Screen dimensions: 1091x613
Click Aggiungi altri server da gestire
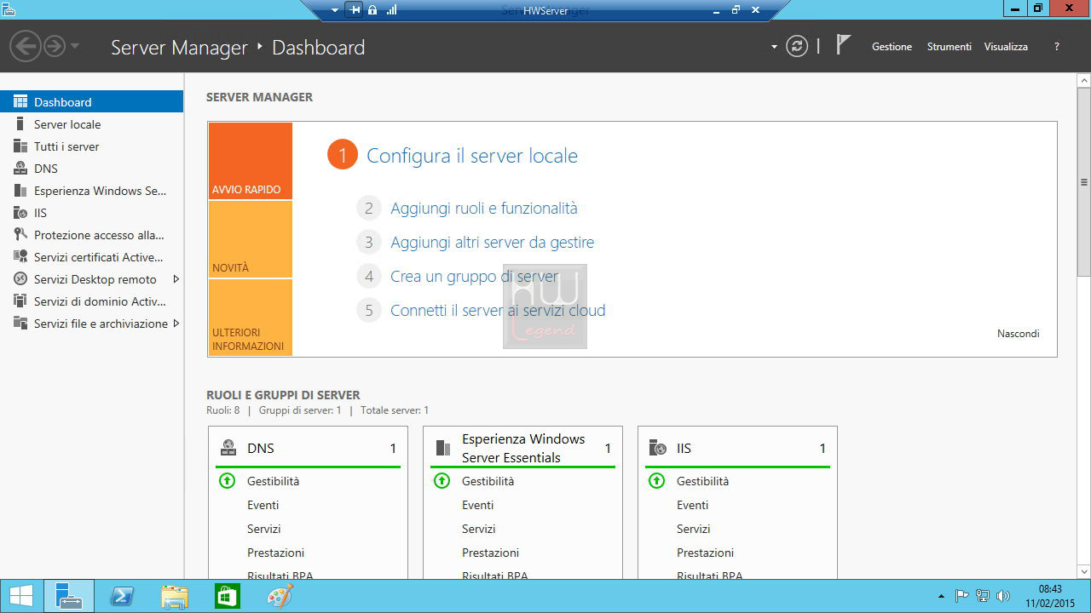pos(493,243)
